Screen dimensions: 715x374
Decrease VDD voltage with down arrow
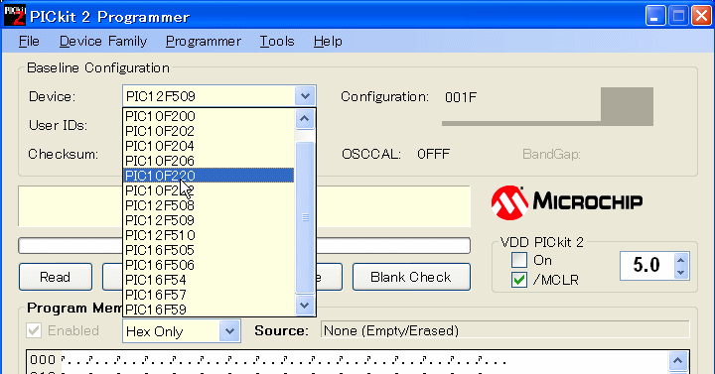point(681,273)
